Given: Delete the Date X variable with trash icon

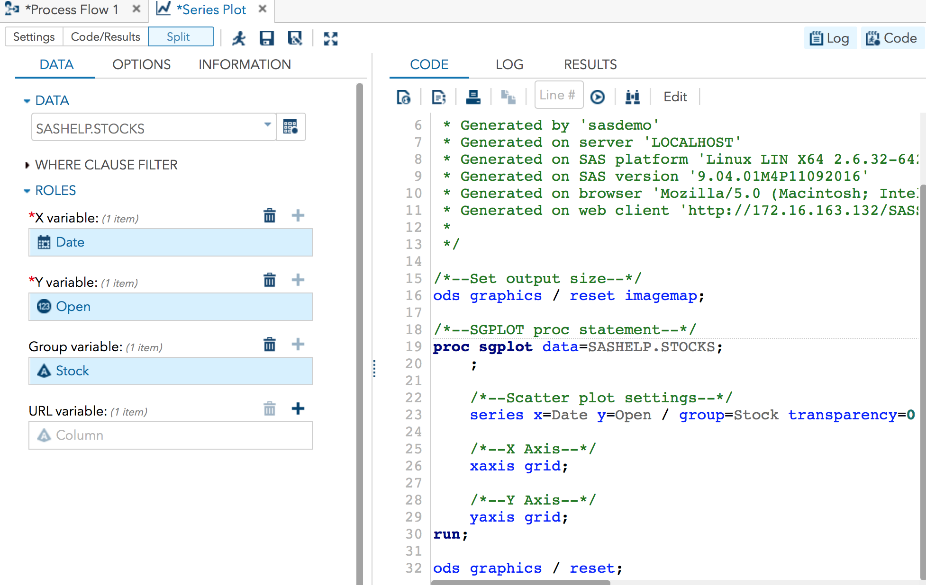Looking at the screenshot, I should pos(269,215).
